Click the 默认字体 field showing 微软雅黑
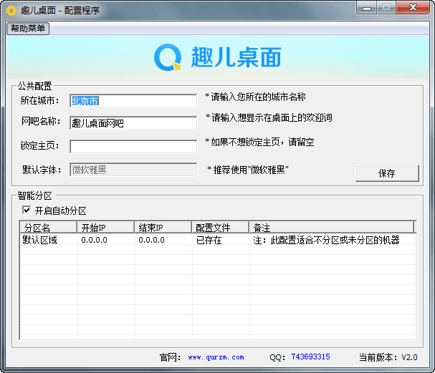Screen dimensions: 435x373 [133, 170]
